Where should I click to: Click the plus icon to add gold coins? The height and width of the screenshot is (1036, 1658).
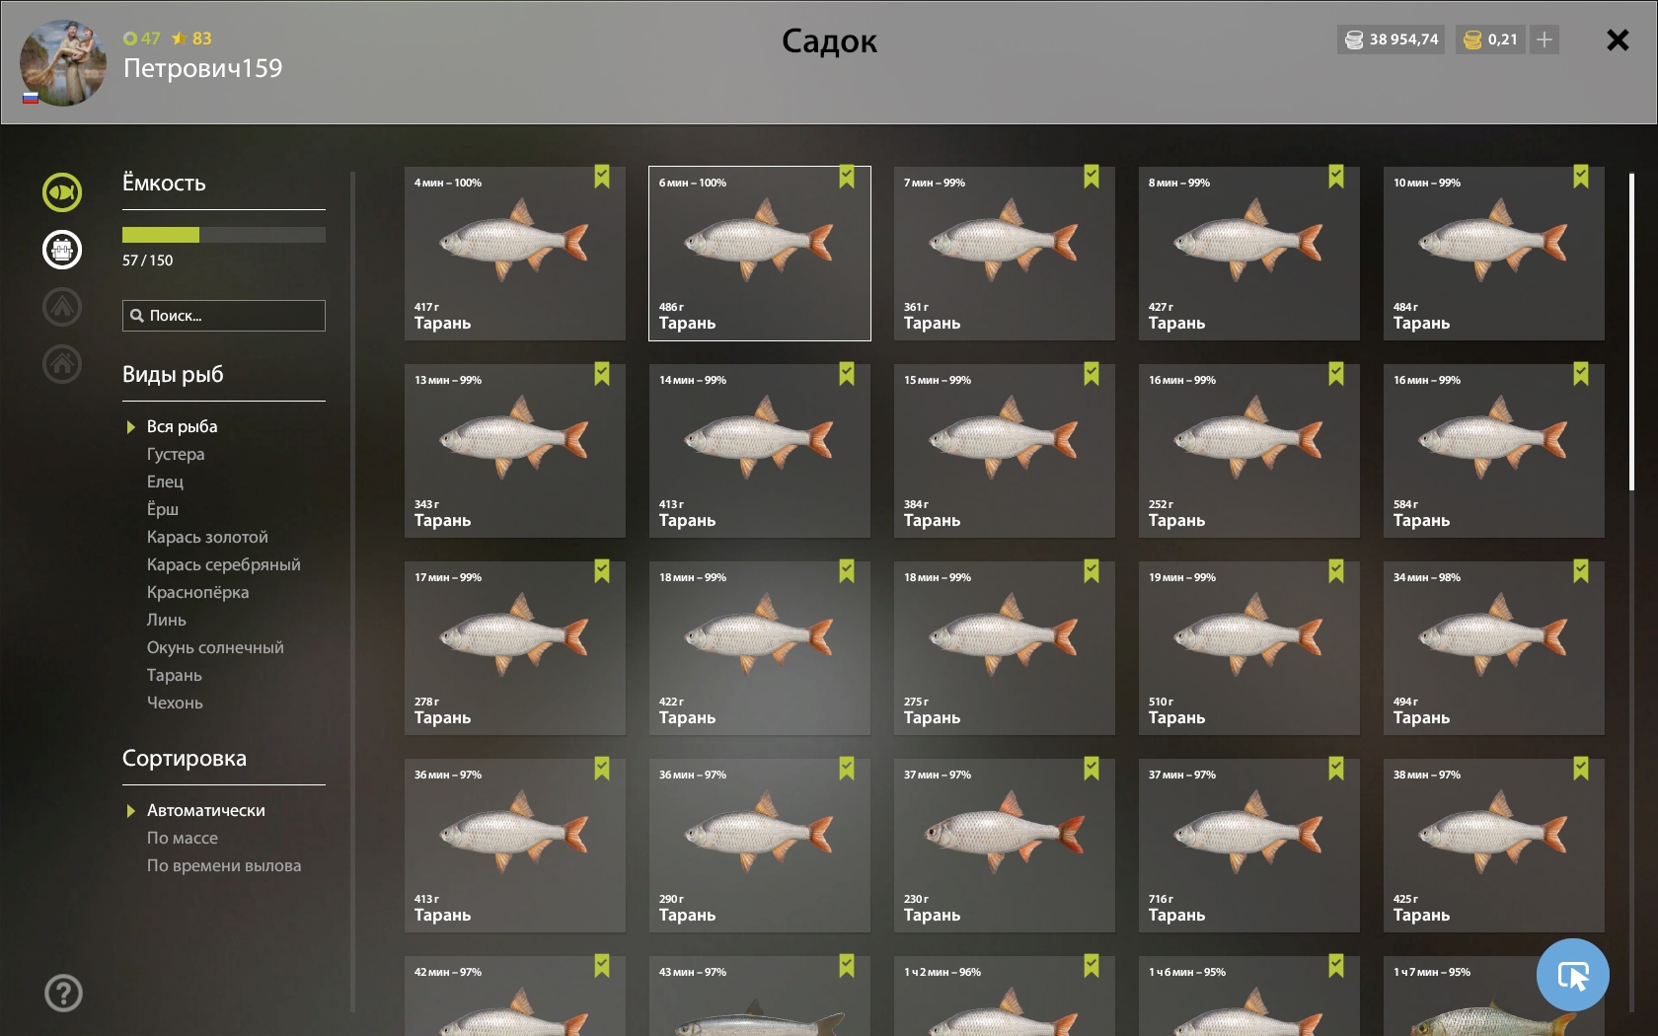click(x=1545, y=39)
